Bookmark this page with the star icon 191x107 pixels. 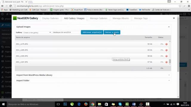pos(180,6)
